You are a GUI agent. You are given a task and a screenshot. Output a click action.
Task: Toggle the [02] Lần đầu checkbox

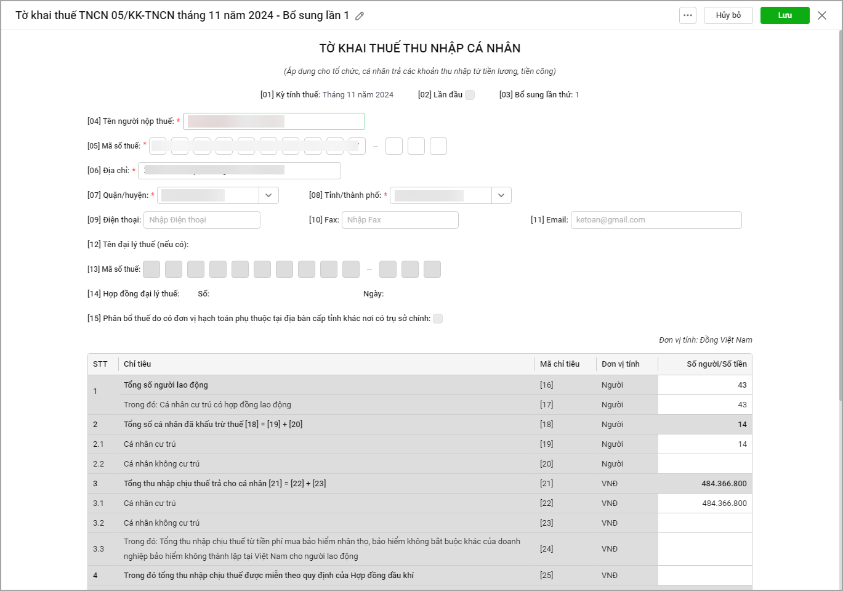click(470, 95)
